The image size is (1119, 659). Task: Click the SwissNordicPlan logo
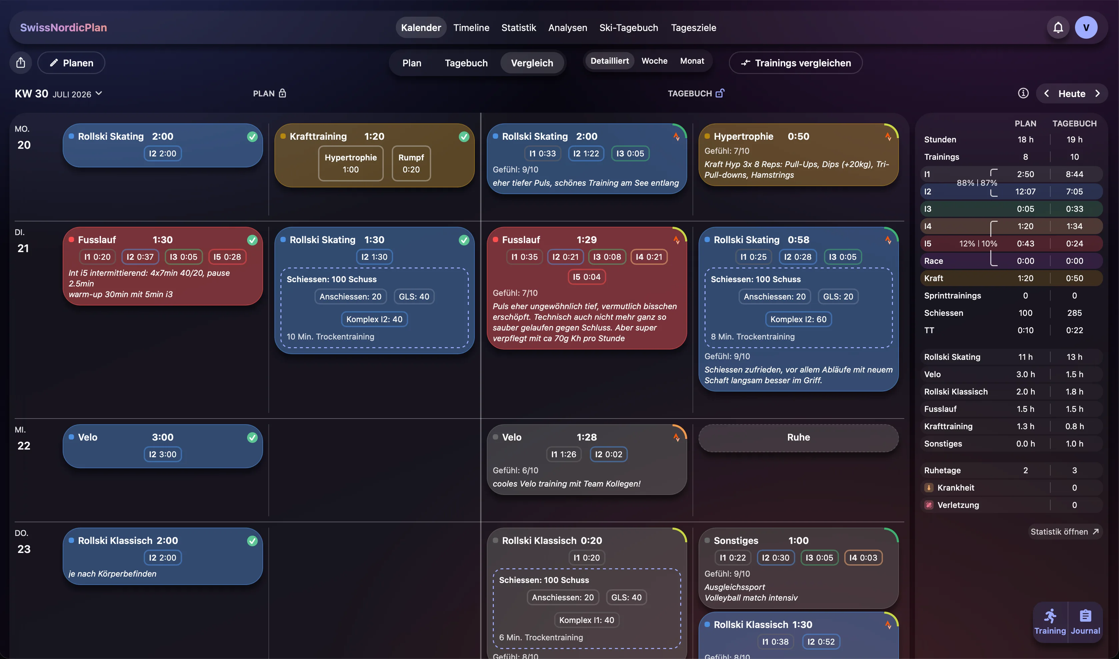(x=63, y=28)
